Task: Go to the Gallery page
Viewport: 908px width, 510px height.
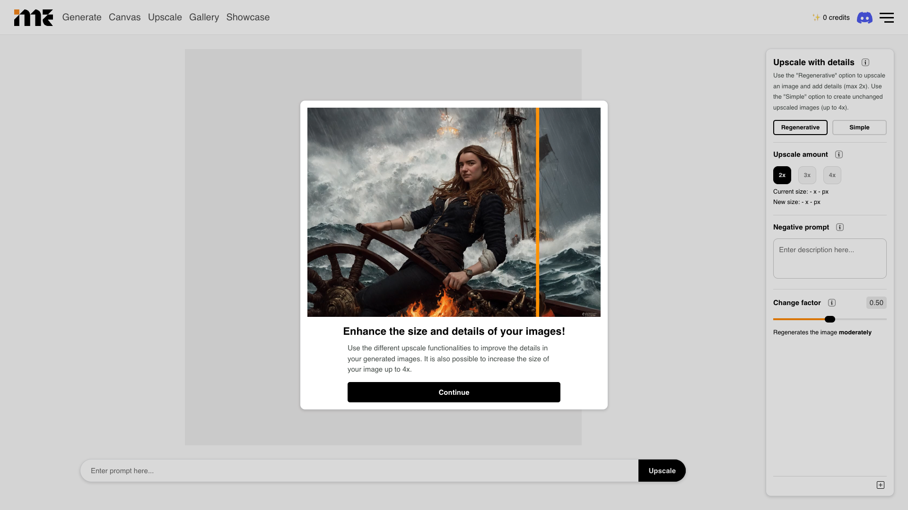Action: (x=204, y=17)
